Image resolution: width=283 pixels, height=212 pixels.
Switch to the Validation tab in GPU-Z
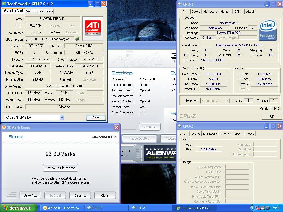(x=46, y=11)
